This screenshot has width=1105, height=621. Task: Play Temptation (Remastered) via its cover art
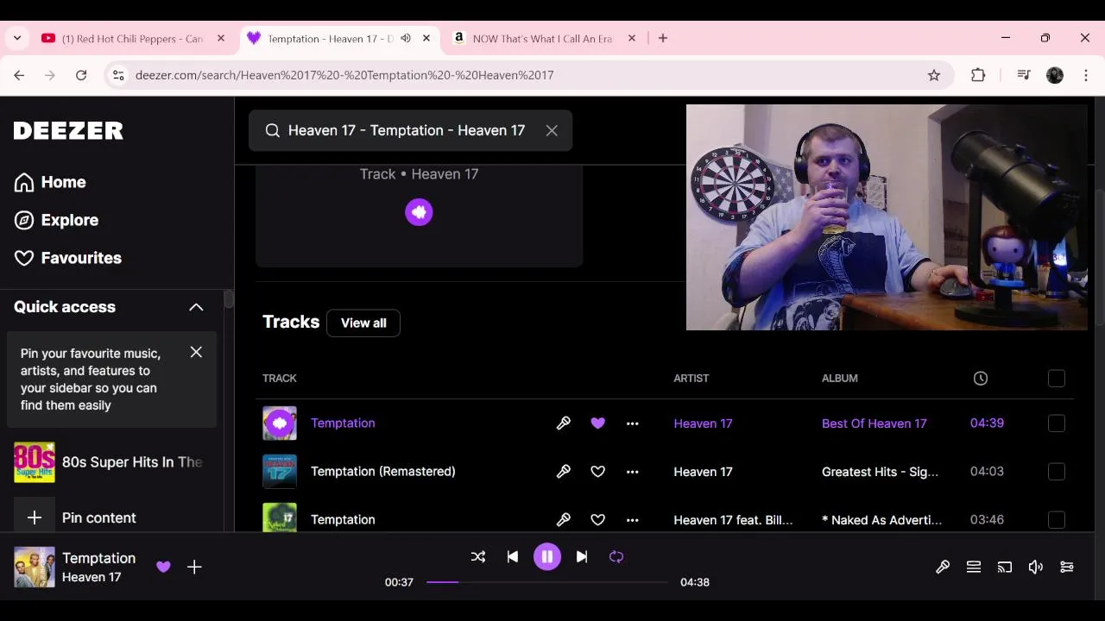280,472
